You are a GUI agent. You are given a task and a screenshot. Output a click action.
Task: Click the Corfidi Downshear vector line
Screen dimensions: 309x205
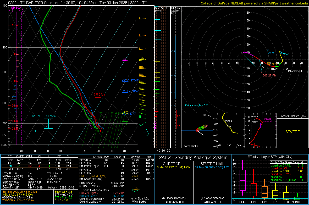(102, 199)
